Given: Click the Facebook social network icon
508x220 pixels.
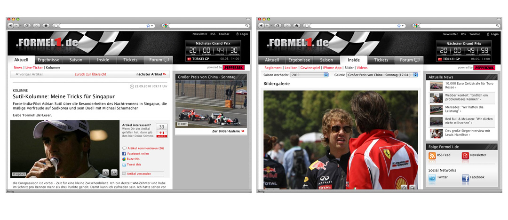Looking at the screenshot, I should tap(465, 178).
